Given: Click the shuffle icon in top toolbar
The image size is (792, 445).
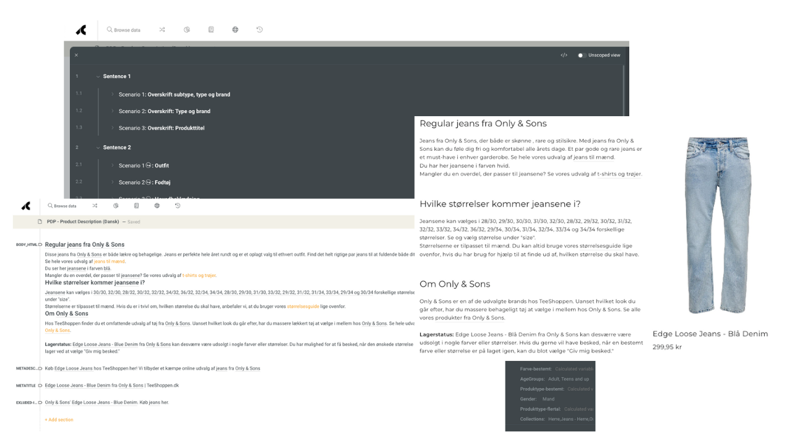Looking at the screenshot, I should (162, 30).
